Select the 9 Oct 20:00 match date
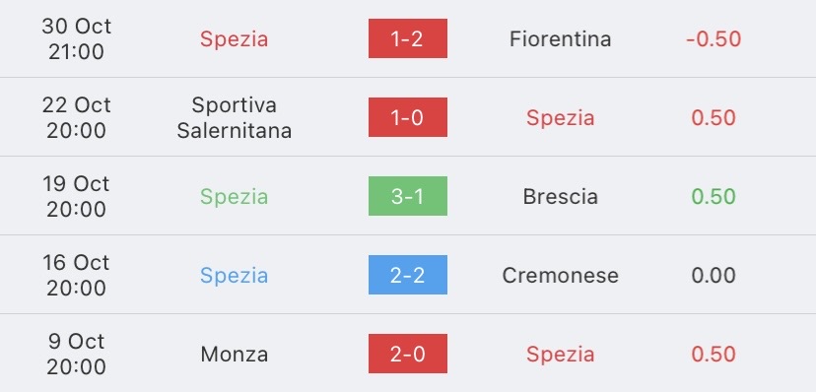The image size is (816, 392). [77, 354]
